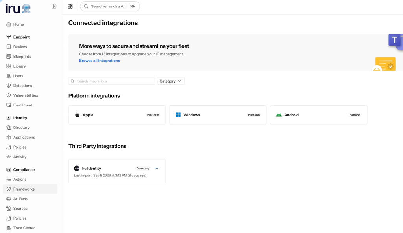Screen dimensions: 403x233
Task: Click the Platform integrations heading
Action: [94, 96]
